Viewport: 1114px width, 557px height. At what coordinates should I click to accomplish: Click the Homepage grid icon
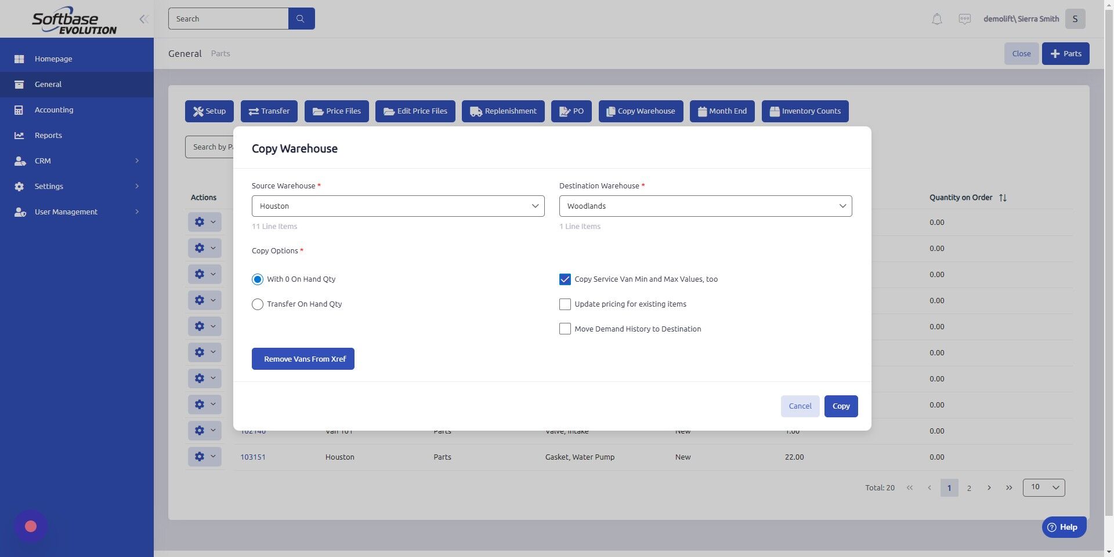[19, 59]
